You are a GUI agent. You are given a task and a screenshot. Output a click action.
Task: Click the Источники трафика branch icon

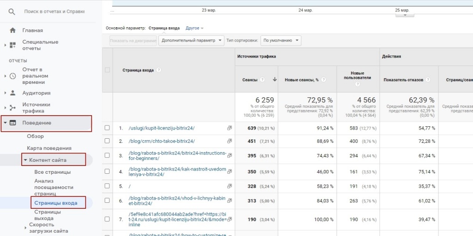pyautogui.click(x=13, y=108)
